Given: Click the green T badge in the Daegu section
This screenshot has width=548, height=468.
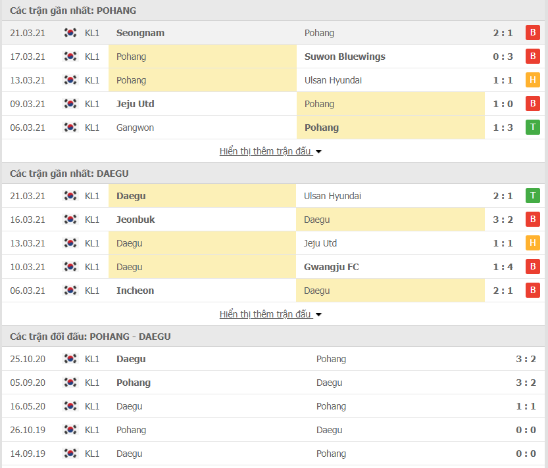Looking at the screenshot, I should [533, 195].
